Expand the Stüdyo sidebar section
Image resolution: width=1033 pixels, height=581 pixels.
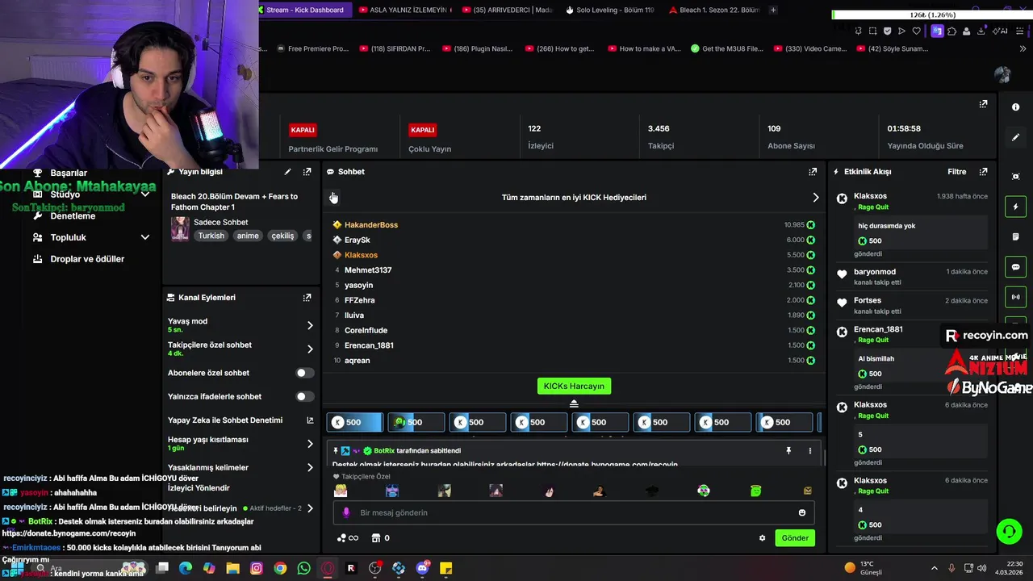point(145,194)
